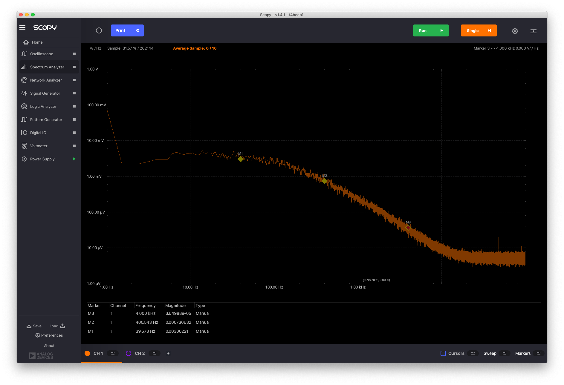Click the green Run button

point(431,30)
